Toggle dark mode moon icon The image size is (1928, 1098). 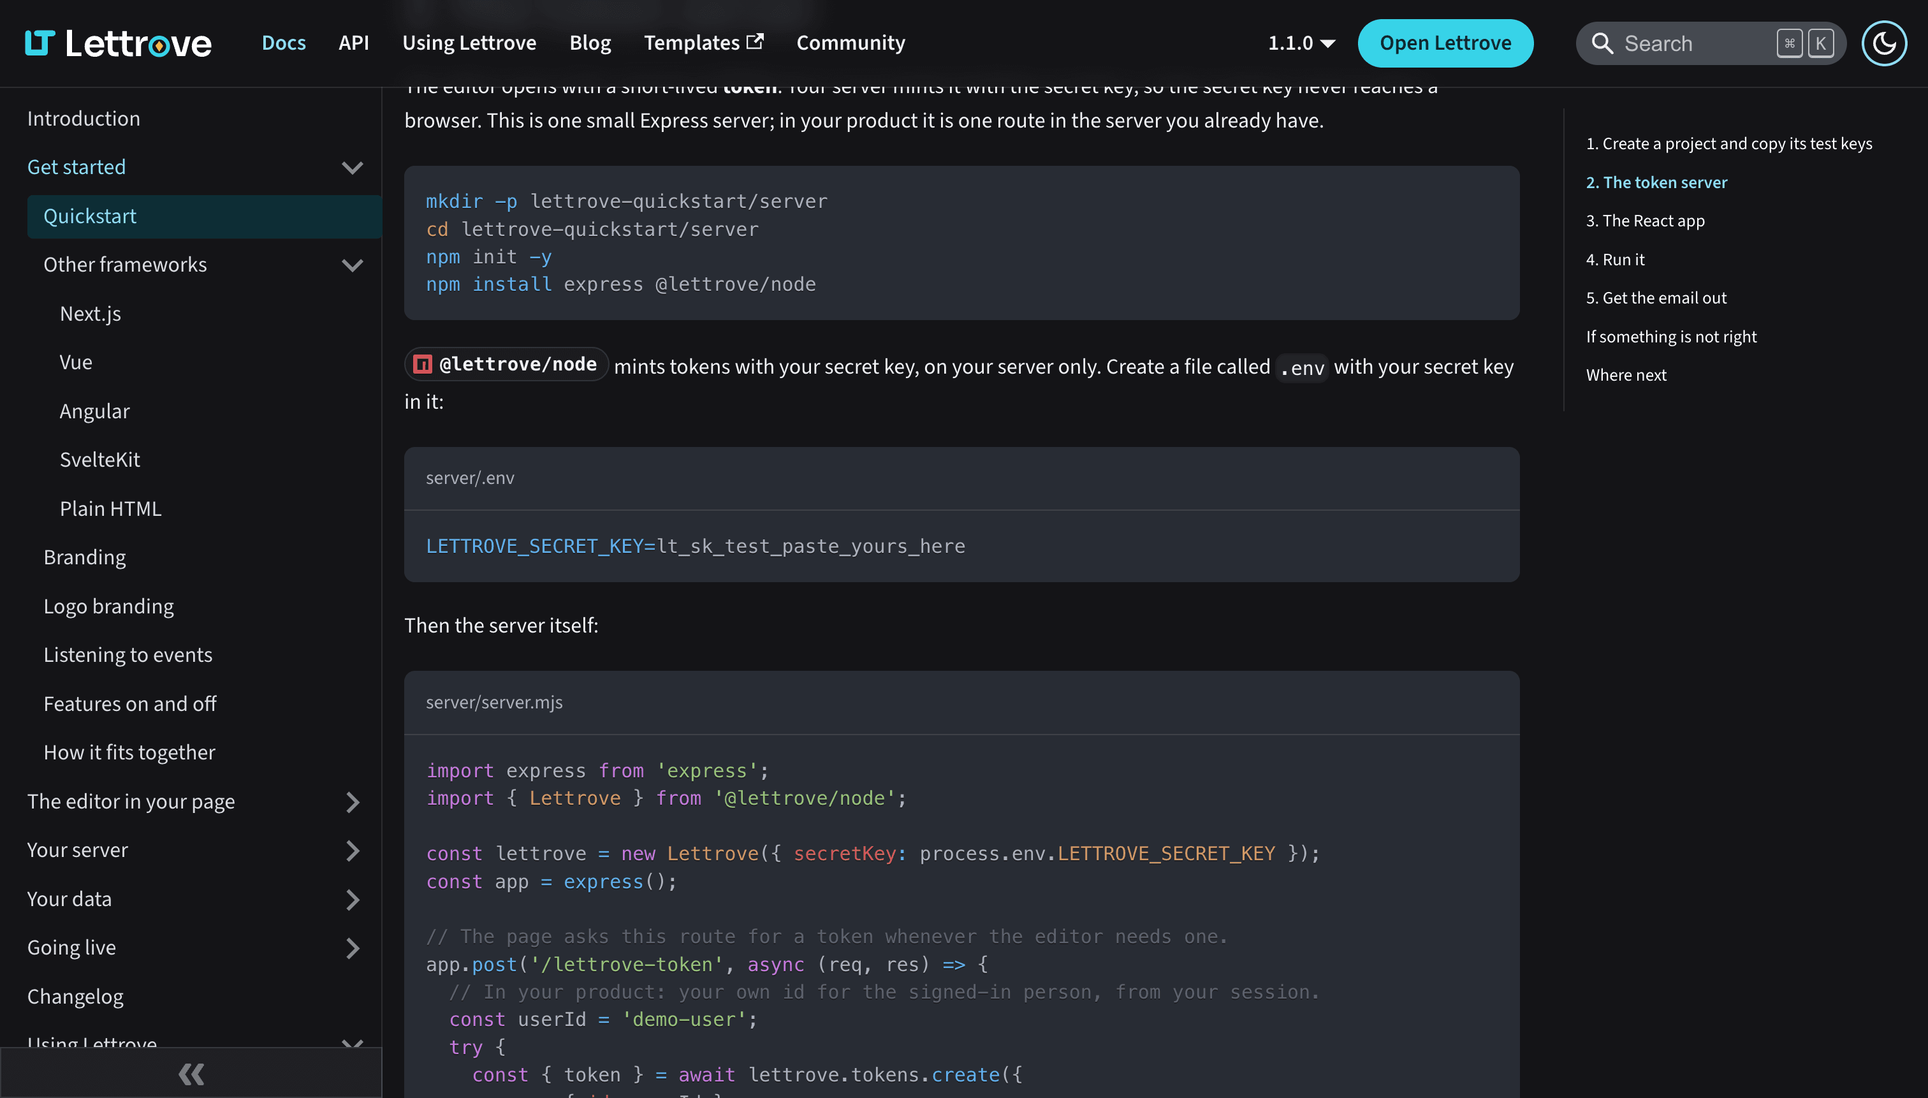tap(1883, 43)
